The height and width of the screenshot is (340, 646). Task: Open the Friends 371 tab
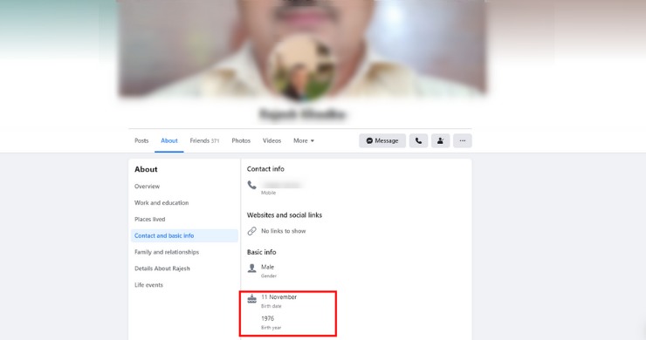coord(204,140)
